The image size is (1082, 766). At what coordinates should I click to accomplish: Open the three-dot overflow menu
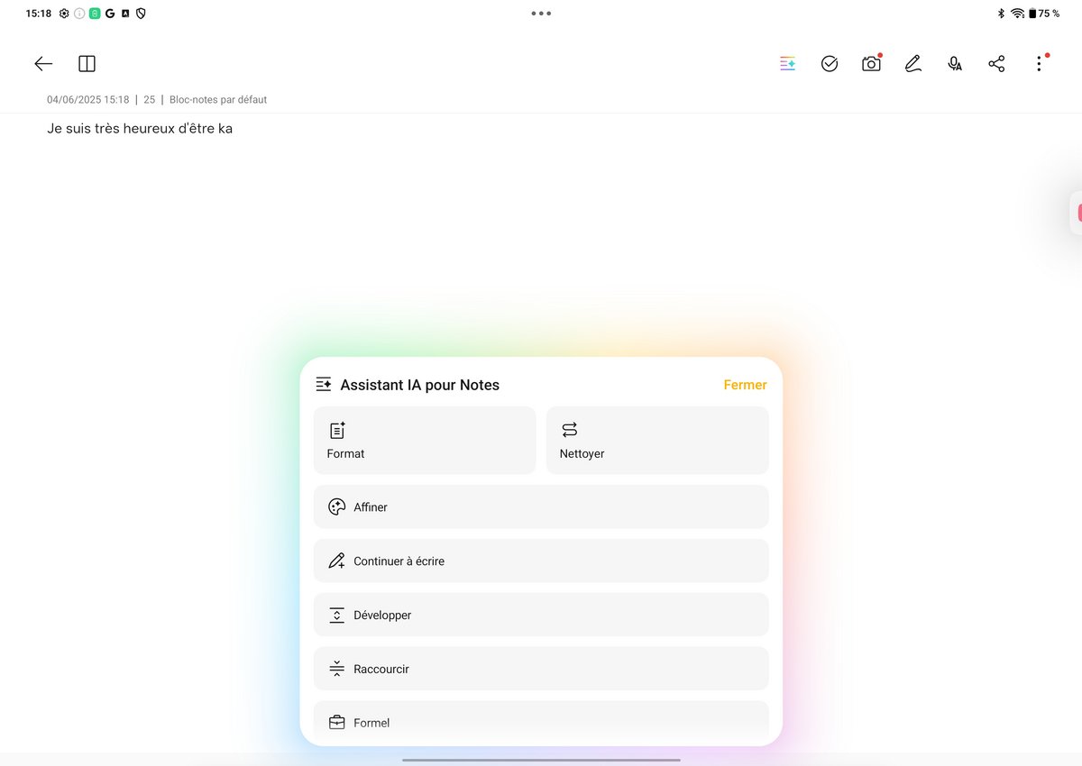[1040, 64]
